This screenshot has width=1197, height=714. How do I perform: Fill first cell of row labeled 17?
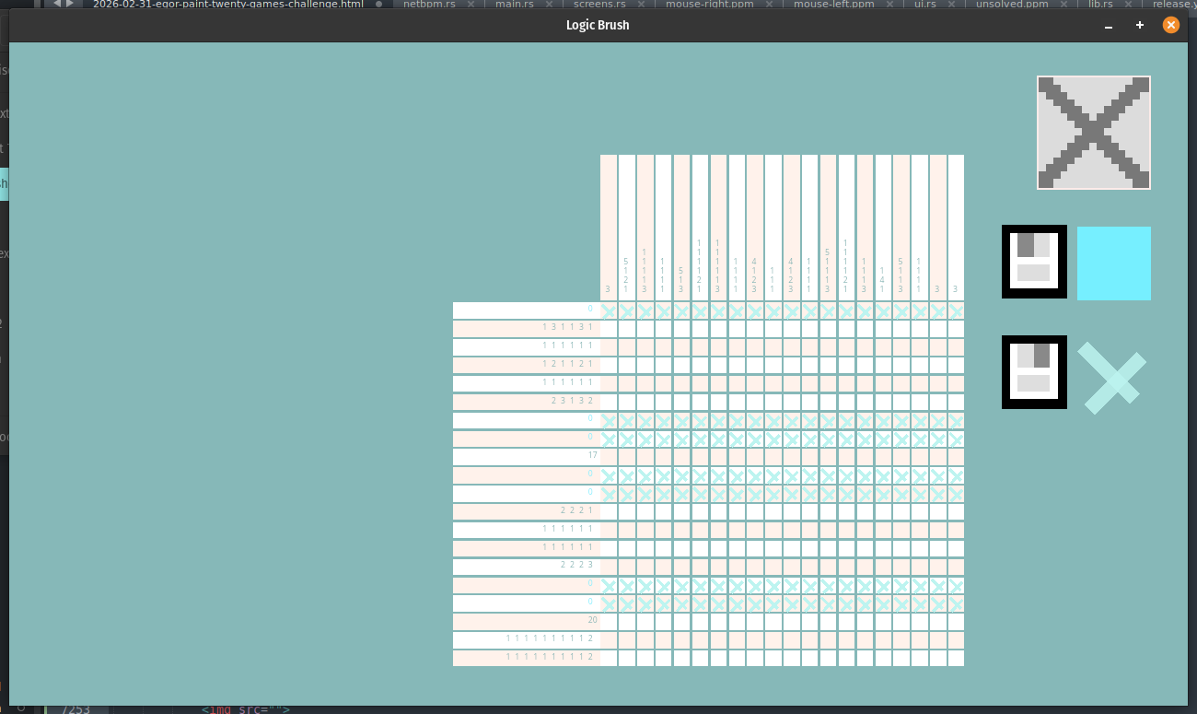(x=609, y=457)
